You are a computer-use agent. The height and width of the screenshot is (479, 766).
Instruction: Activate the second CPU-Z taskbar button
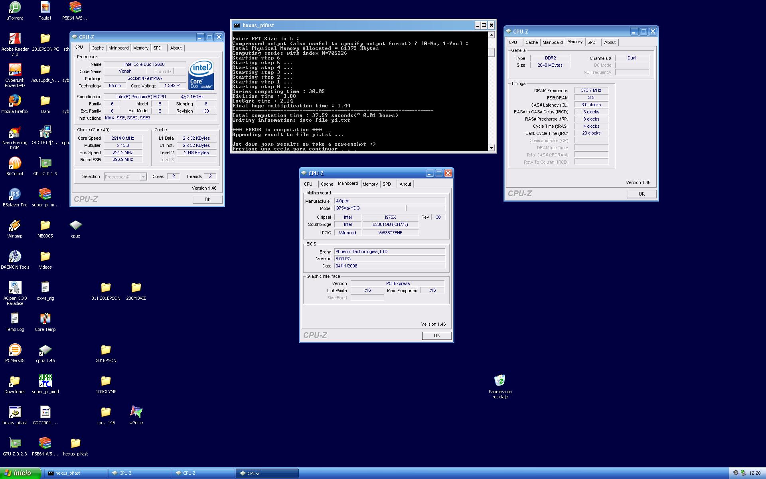click(203, 473)
